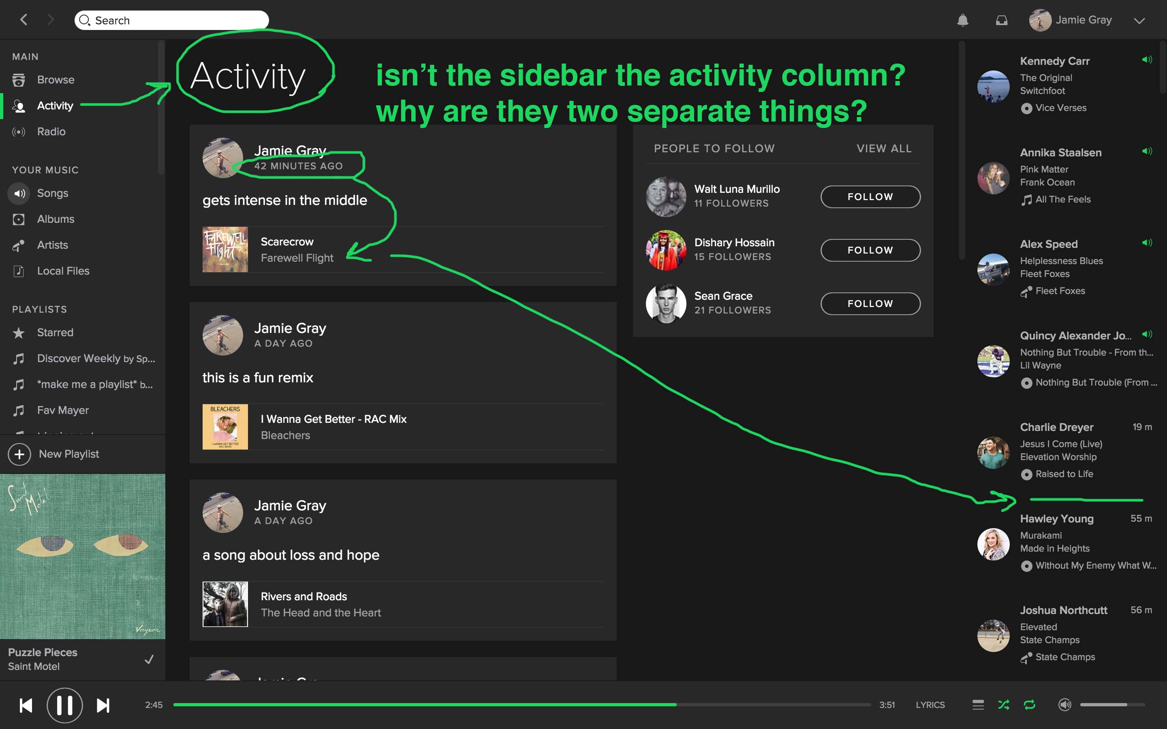Toggle shuffle playback
The image size is (1167, 729).
(x=1004, y=705)
